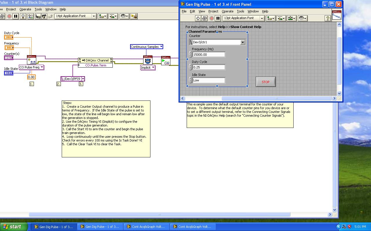Select the Counter(s) I/O terminal
The height and width of the screenshot is (231, 371).
pos(9,58)
